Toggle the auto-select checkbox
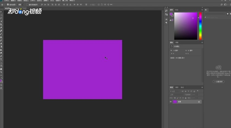231x128 pixels. tap(8, 5)
